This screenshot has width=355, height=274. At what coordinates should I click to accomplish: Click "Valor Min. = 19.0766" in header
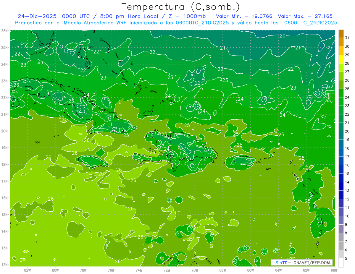[x=244, y=16]
